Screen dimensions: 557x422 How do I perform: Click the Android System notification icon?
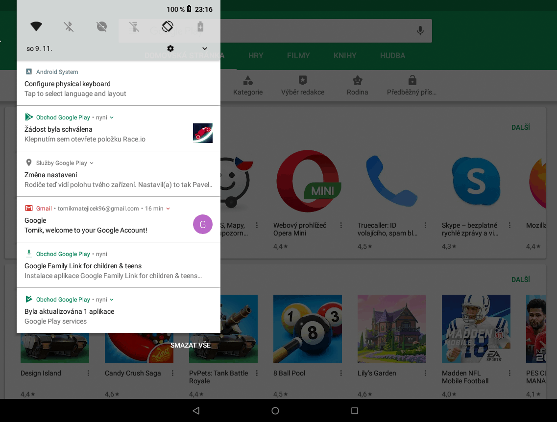29,71
